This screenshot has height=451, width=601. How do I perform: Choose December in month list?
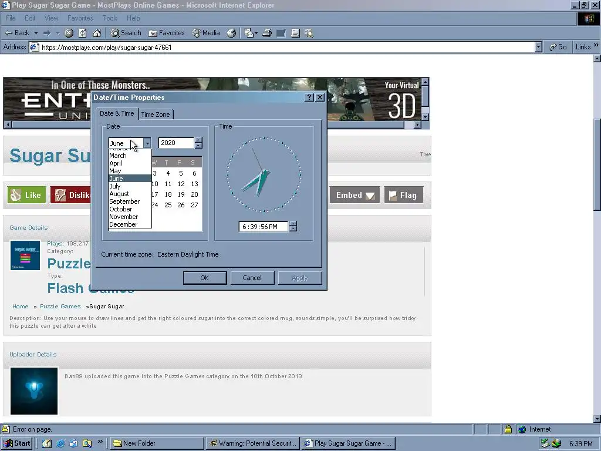130,224
